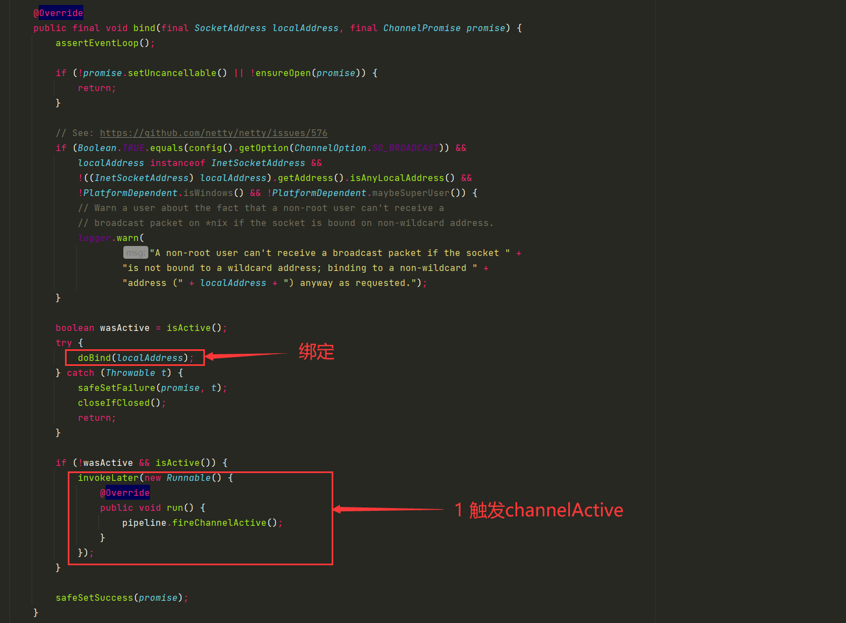This screenshot has width=846, height=623.
Task: Click wasActive variable declaration
Action: 124,328
